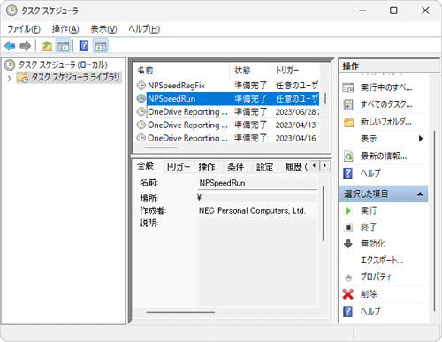Click the up-one-level folder toolbar icon
This screenshot has width=442, height=342.
(47, 46)
